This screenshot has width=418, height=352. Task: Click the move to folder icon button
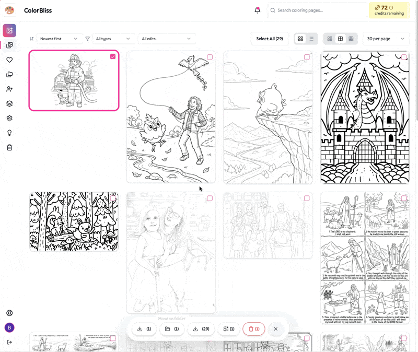tap(172, 329)
